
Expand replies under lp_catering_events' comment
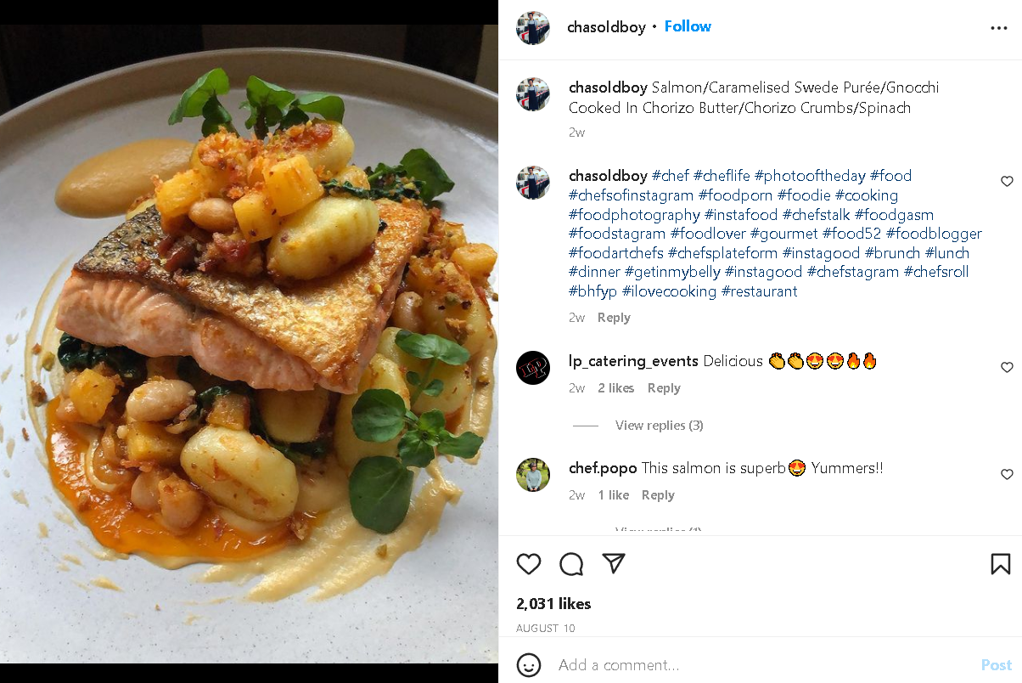pyautogui.click(x=659, y=425)
